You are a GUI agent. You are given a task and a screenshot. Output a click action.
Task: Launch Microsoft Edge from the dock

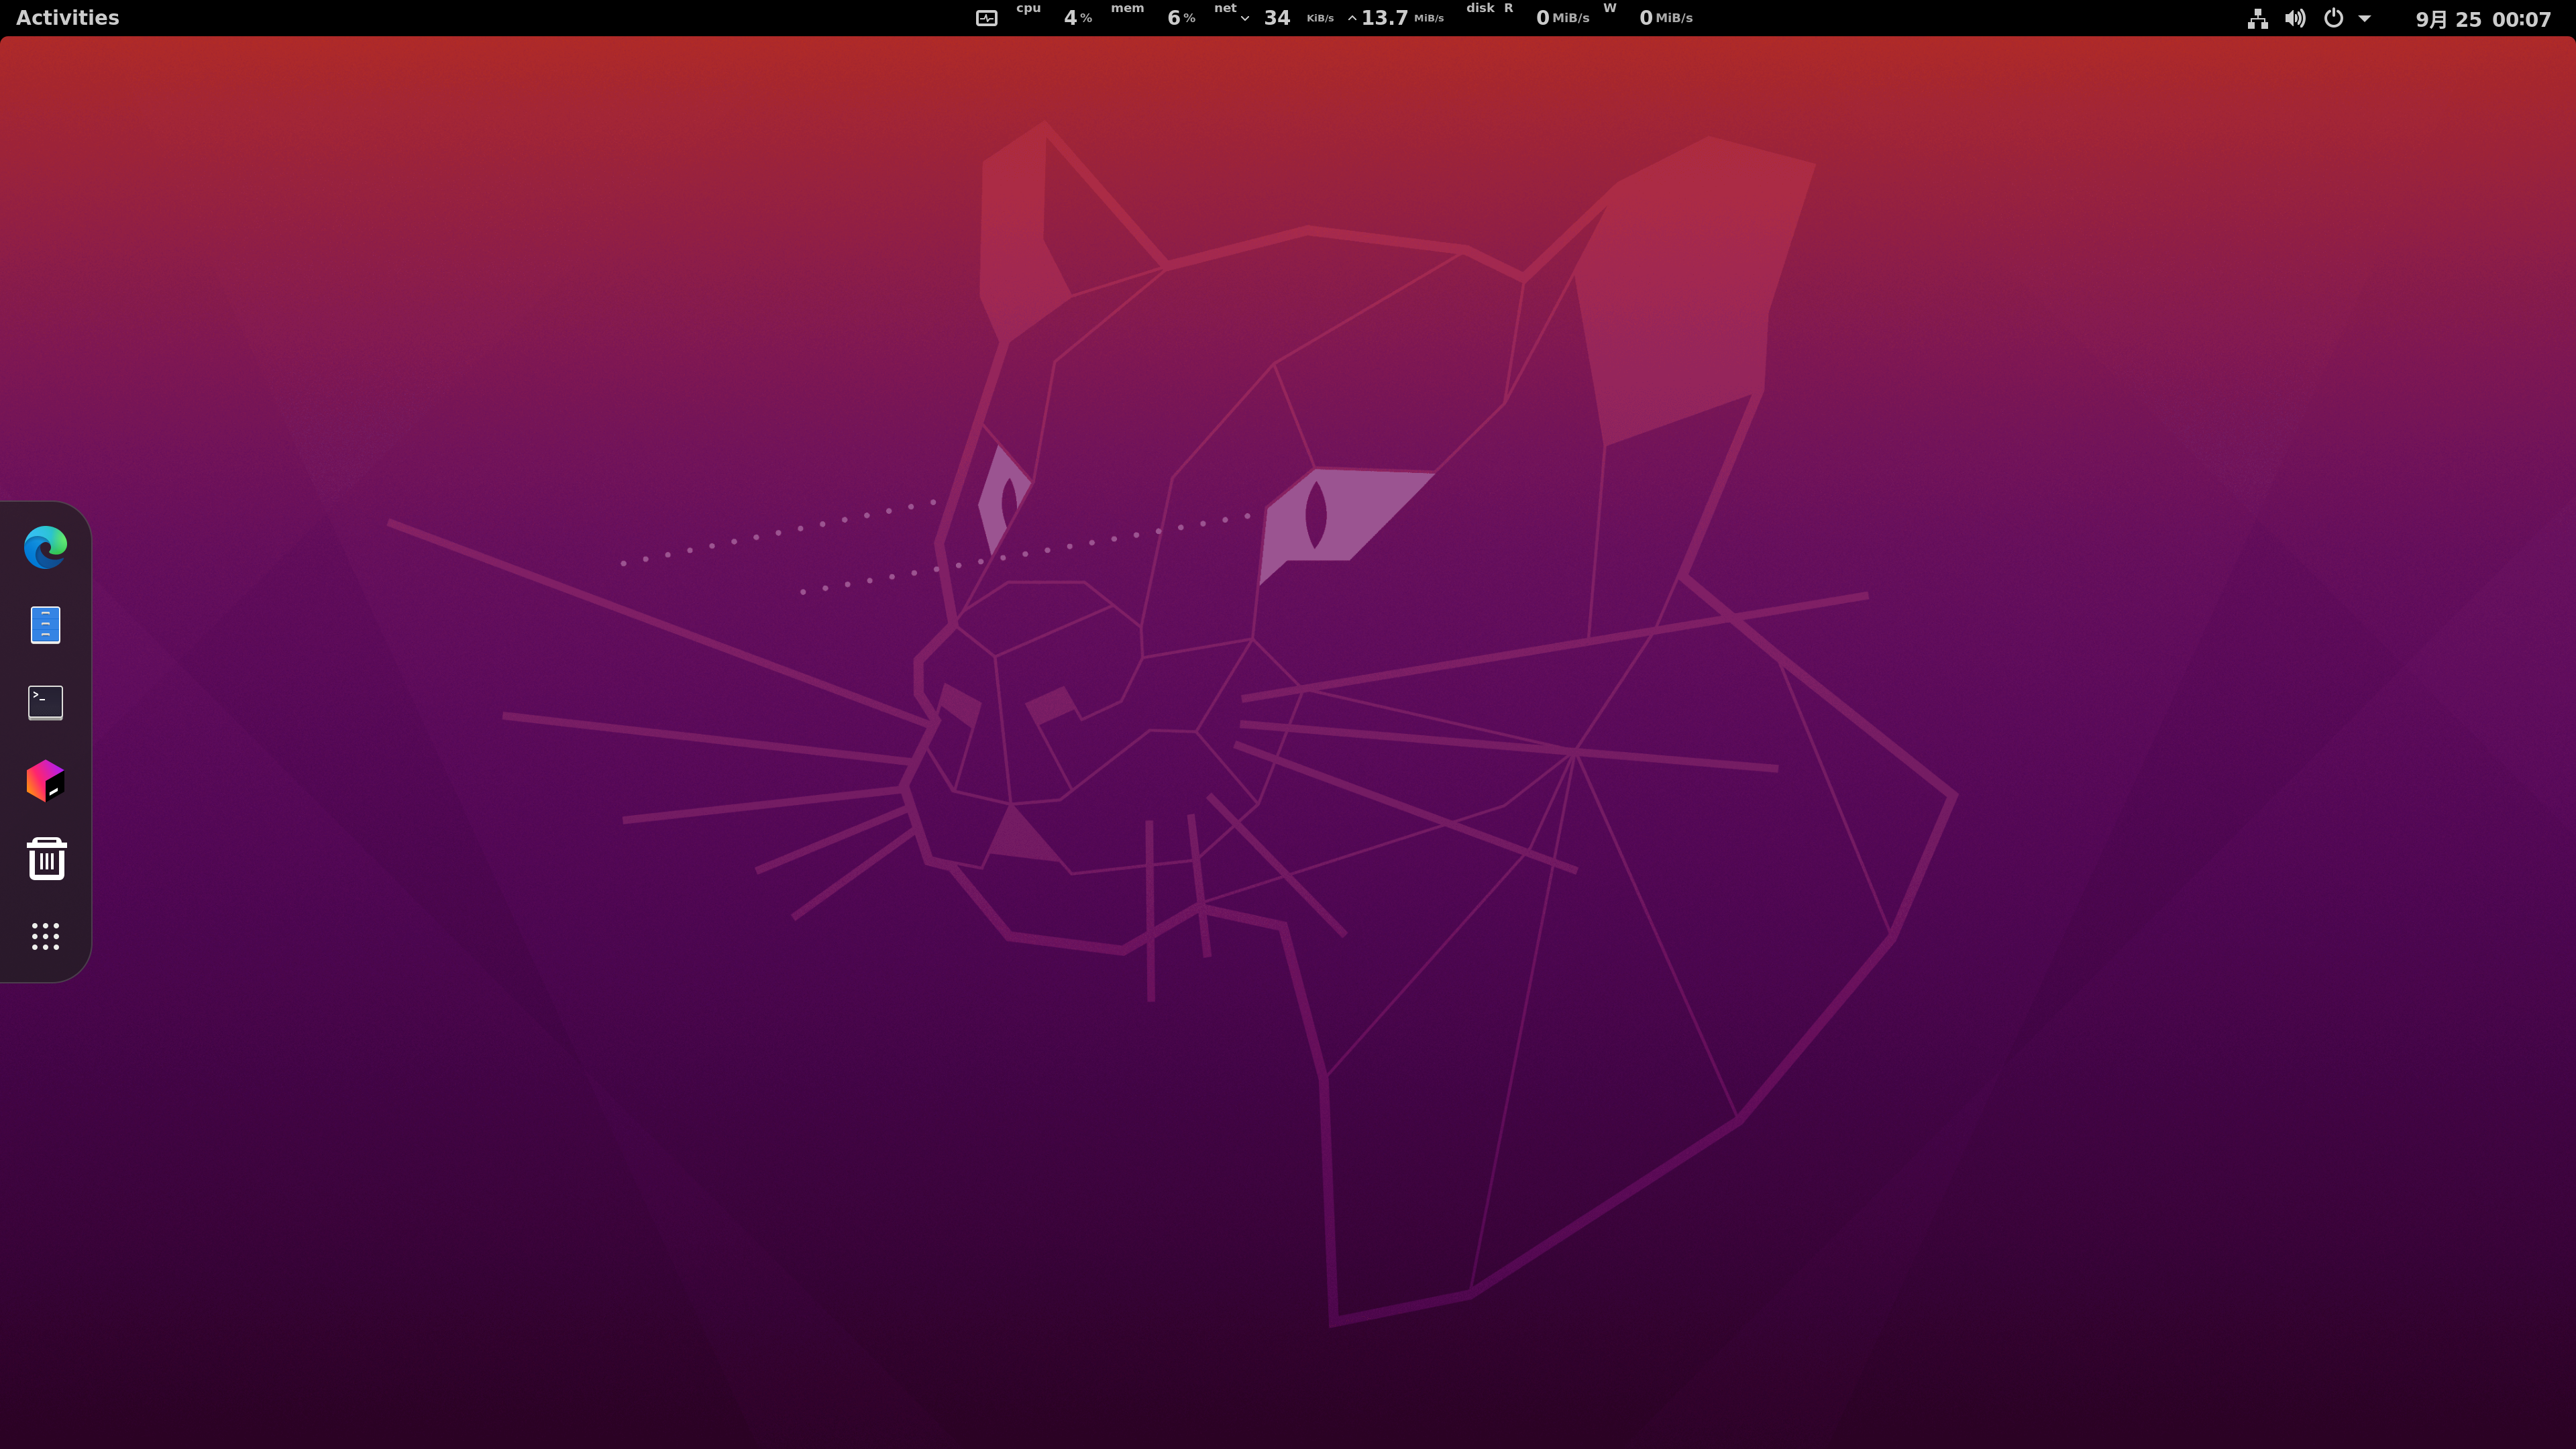click(45, 547)
